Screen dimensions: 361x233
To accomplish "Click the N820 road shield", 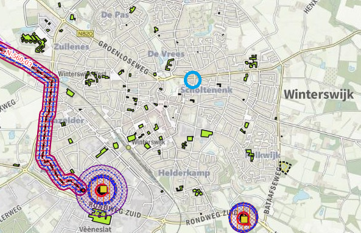I will (x=85, y=34).
